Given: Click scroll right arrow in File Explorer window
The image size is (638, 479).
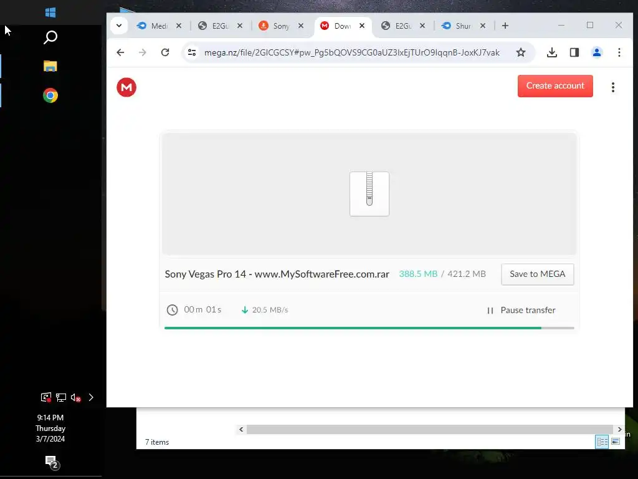Looking at the screenshot, I should point(619,429).
